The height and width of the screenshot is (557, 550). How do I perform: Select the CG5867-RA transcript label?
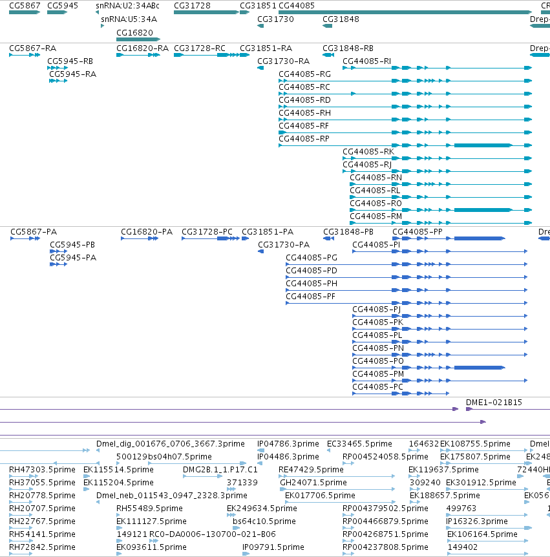33,48
